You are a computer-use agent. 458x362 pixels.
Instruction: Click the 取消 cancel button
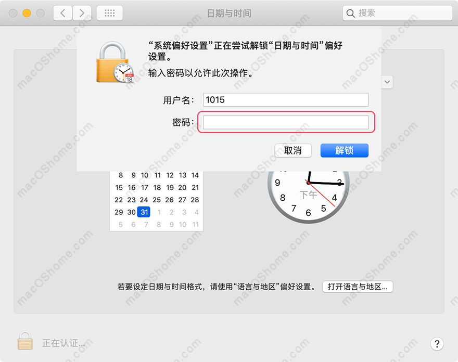(293, 150)
